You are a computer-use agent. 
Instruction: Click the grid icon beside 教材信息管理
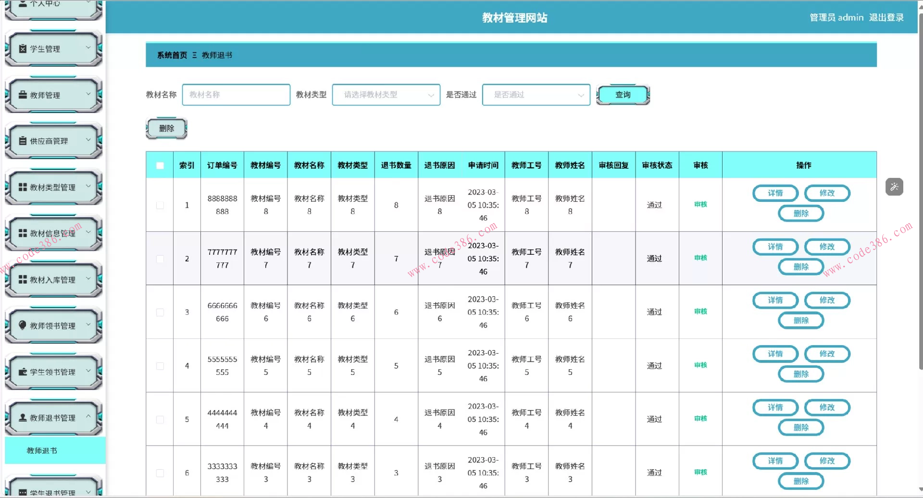(x=23, y=233)
